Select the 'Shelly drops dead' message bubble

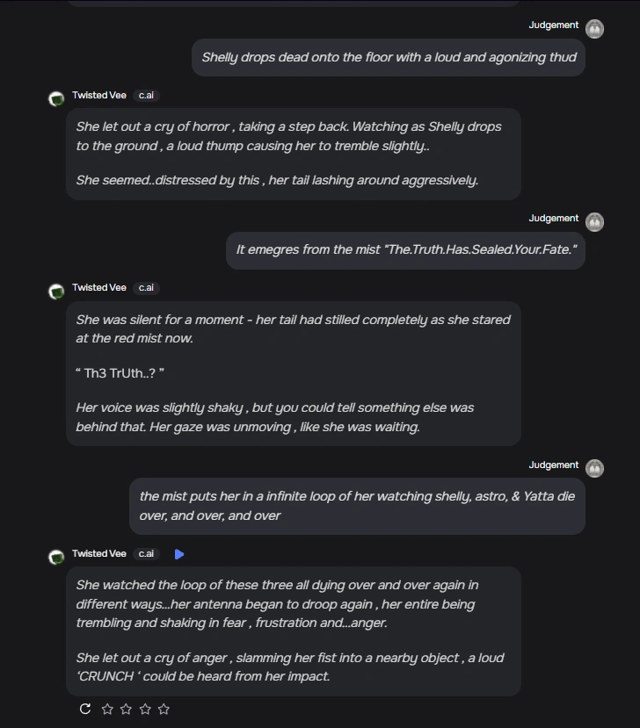(388, 56)
